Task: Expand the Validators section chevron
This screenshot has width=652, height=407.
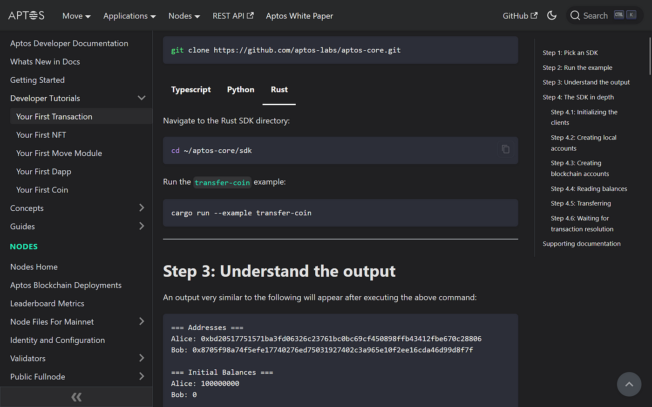Action: click(x=142, y=358)
